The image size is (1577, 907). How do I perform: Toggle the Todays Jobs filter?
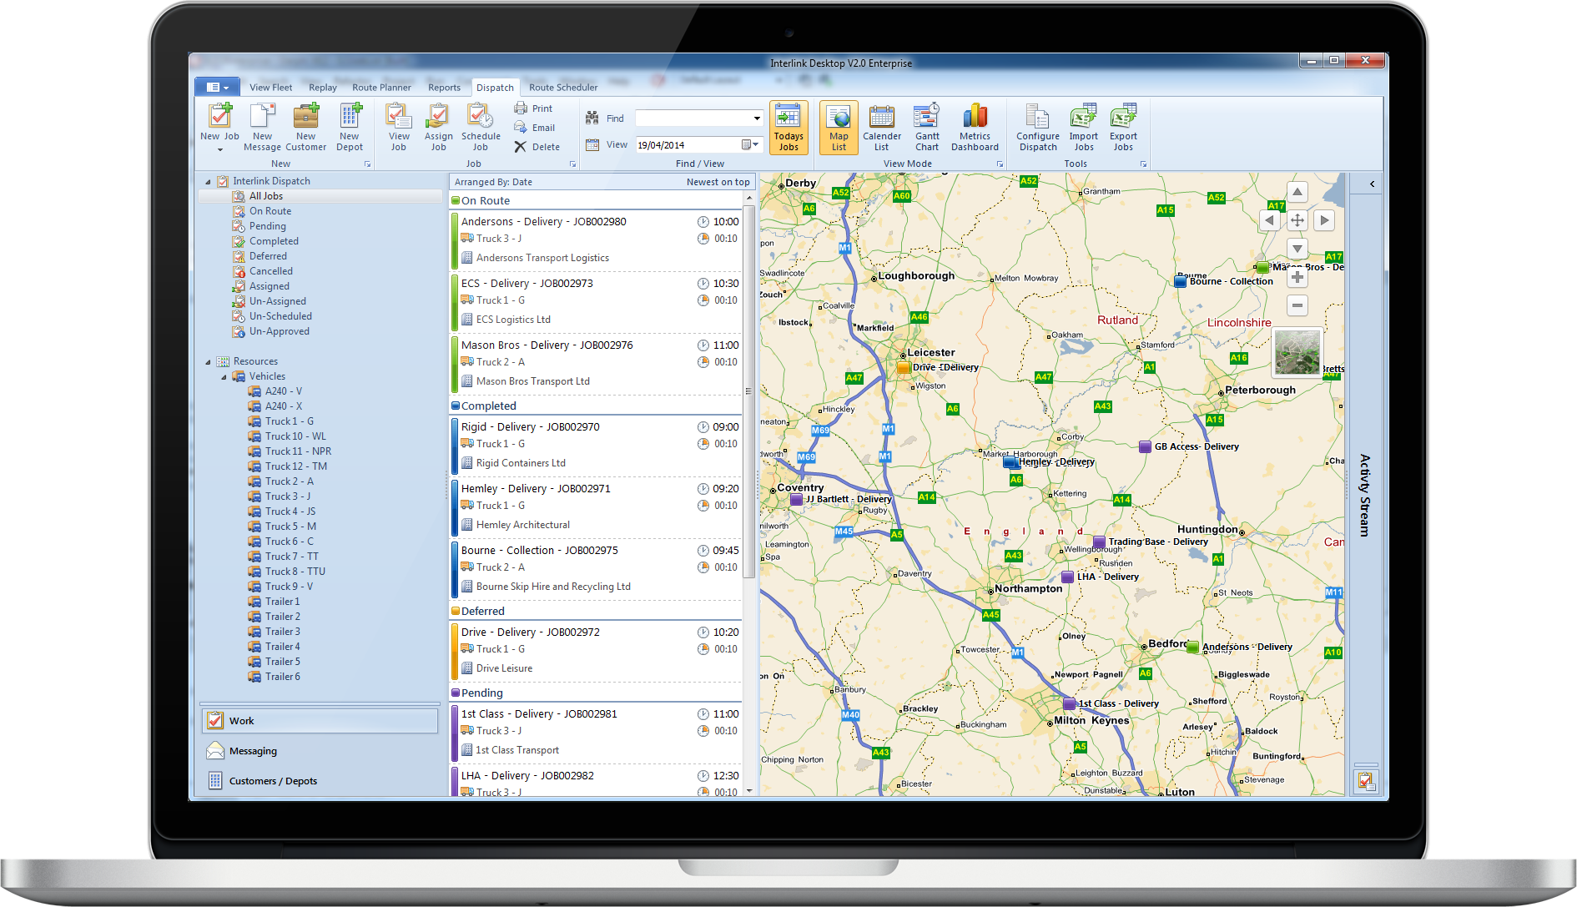click(x=788, y=127)
